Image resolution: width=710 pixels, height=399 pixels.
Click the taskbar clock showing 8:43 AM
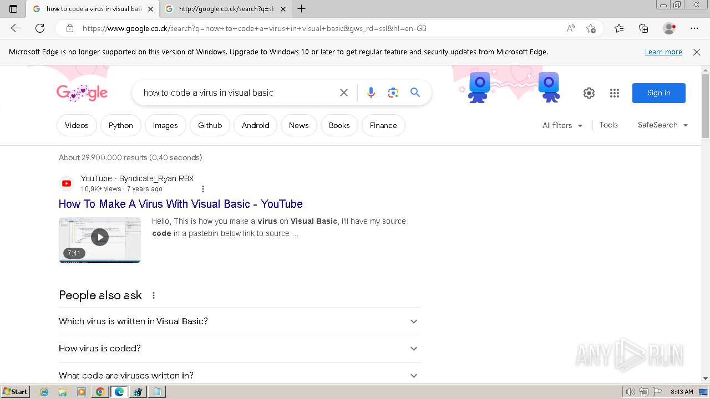point(682,392)
